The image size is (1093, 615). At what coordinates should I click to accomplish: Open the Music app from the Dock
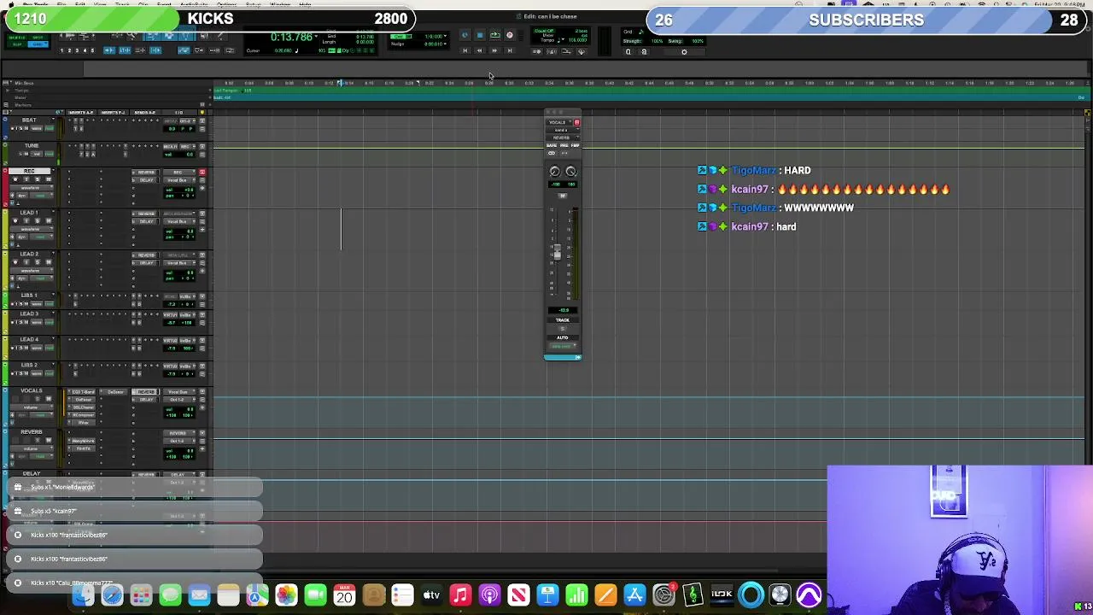460,594
